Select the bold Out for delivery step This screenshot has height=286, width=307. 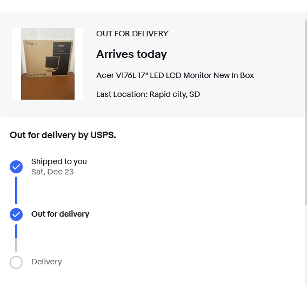click(61, 214)
